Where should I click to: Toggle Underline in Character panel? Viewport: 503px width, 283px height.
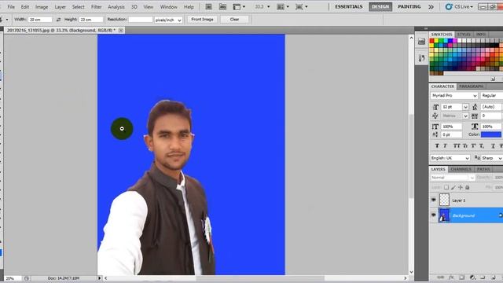[493, 146]
